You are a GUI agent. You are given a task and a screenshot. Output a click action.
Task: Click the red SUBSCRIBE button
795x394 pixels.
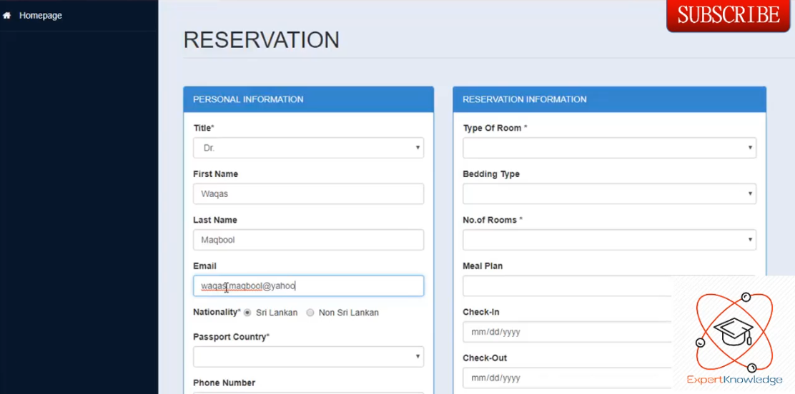coord(728,15)
